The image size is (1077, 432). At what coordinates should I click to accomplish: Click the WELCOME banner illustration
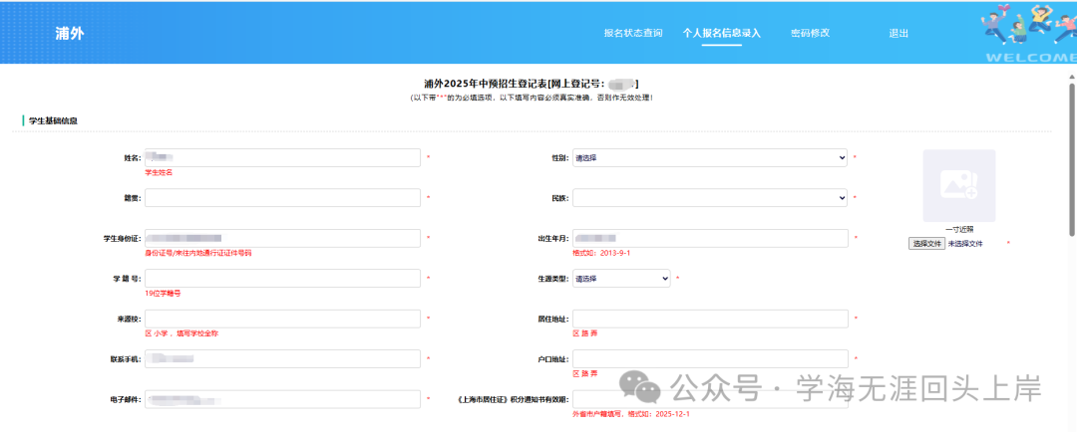tap(1028, 32)
